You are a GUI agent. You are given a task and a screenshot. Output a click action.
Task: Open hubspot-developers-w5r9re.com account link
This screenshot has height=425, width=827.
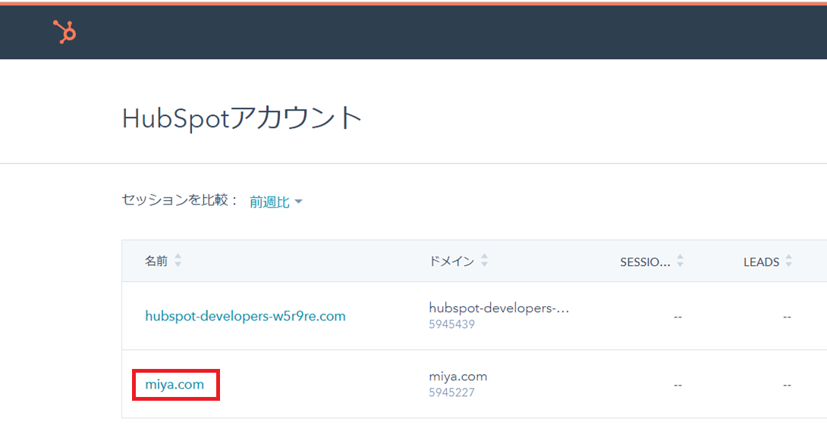(245, 316)
